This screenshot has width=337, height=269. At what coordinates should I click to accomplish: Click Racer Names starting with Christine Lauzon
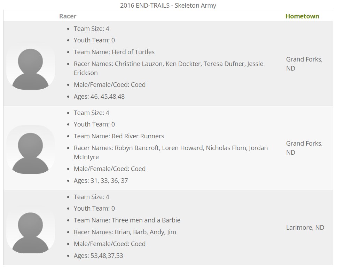pos(168,68)
